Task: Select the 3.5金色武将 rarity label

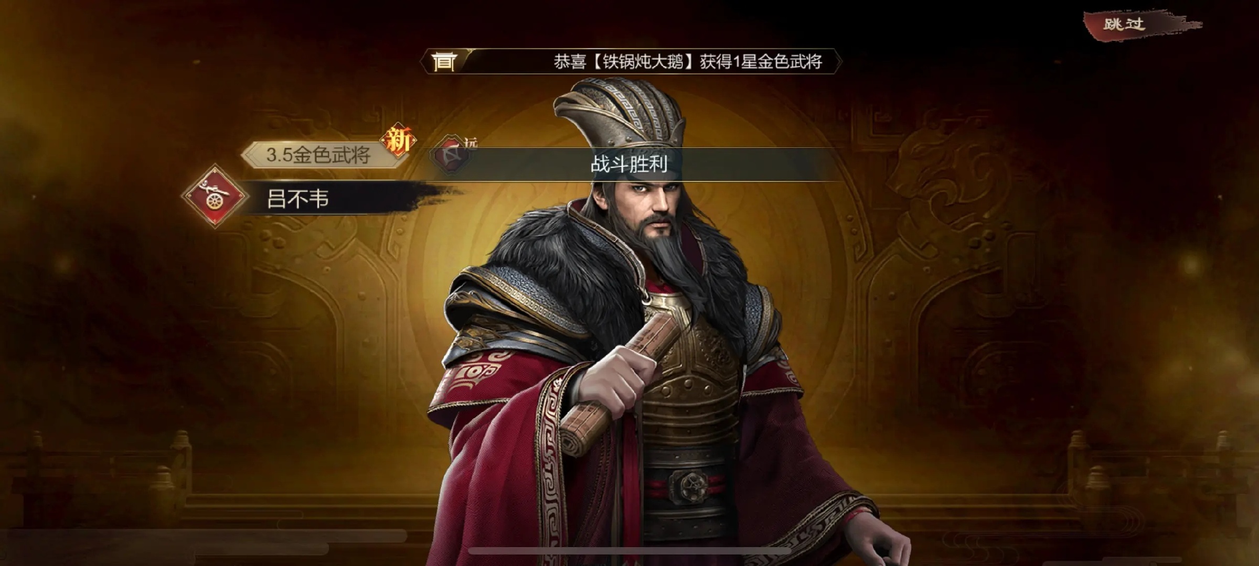Action: click(x=319, y=155)
